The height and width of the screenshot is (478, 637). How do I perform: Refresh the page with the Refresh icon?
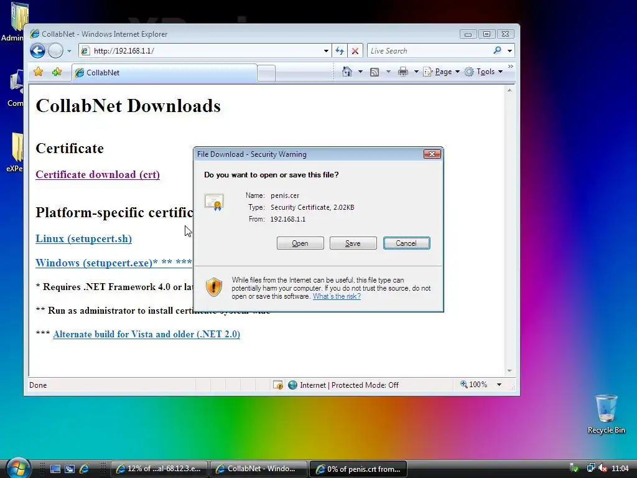tap(340, 51)
